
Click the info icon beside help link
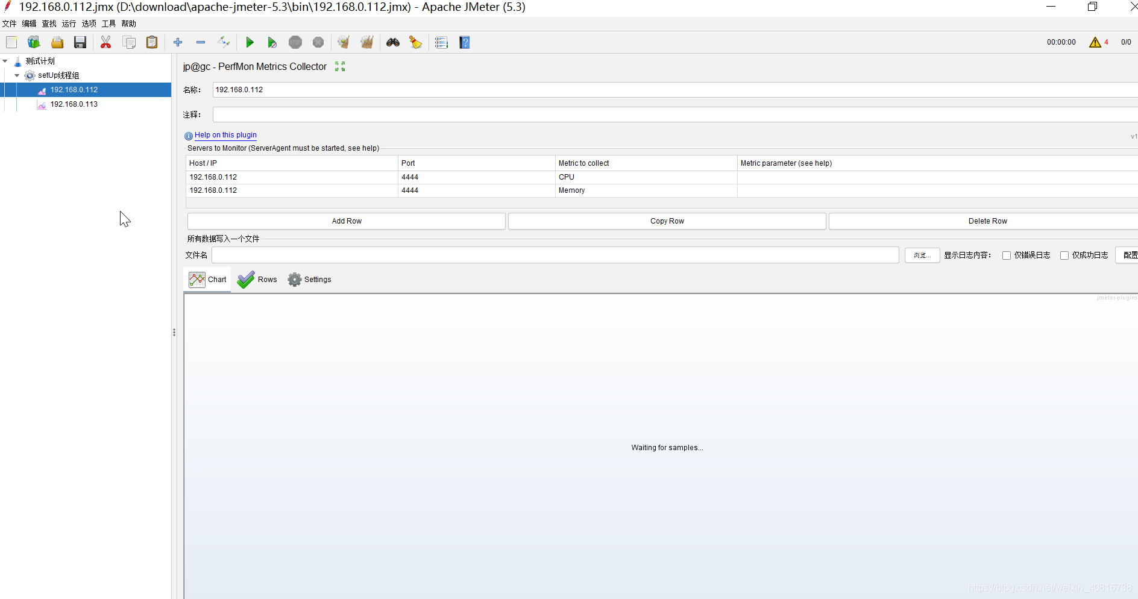click(x=189, y=136)
